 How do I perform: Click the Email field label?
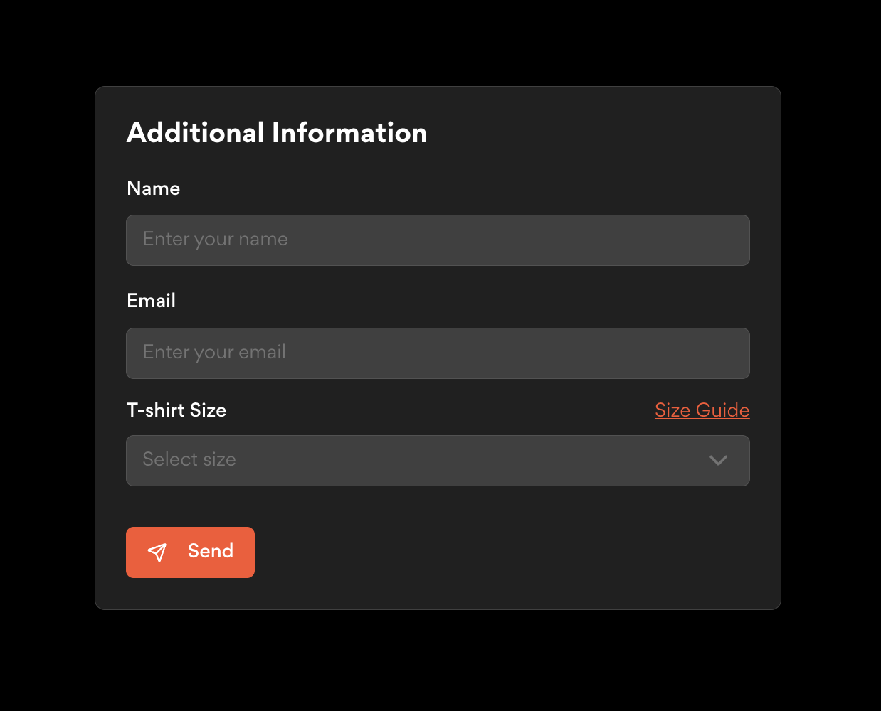[151, 301]
